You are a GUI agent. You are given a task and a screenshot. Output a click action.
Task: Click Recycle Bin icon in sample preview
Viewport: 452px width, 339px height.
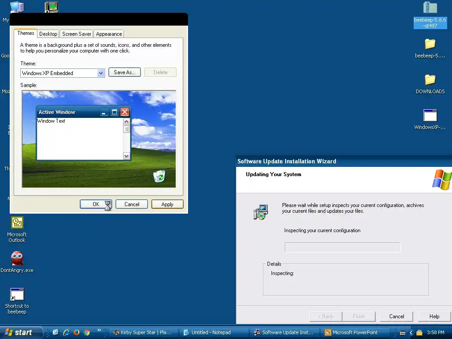point(159,176)
